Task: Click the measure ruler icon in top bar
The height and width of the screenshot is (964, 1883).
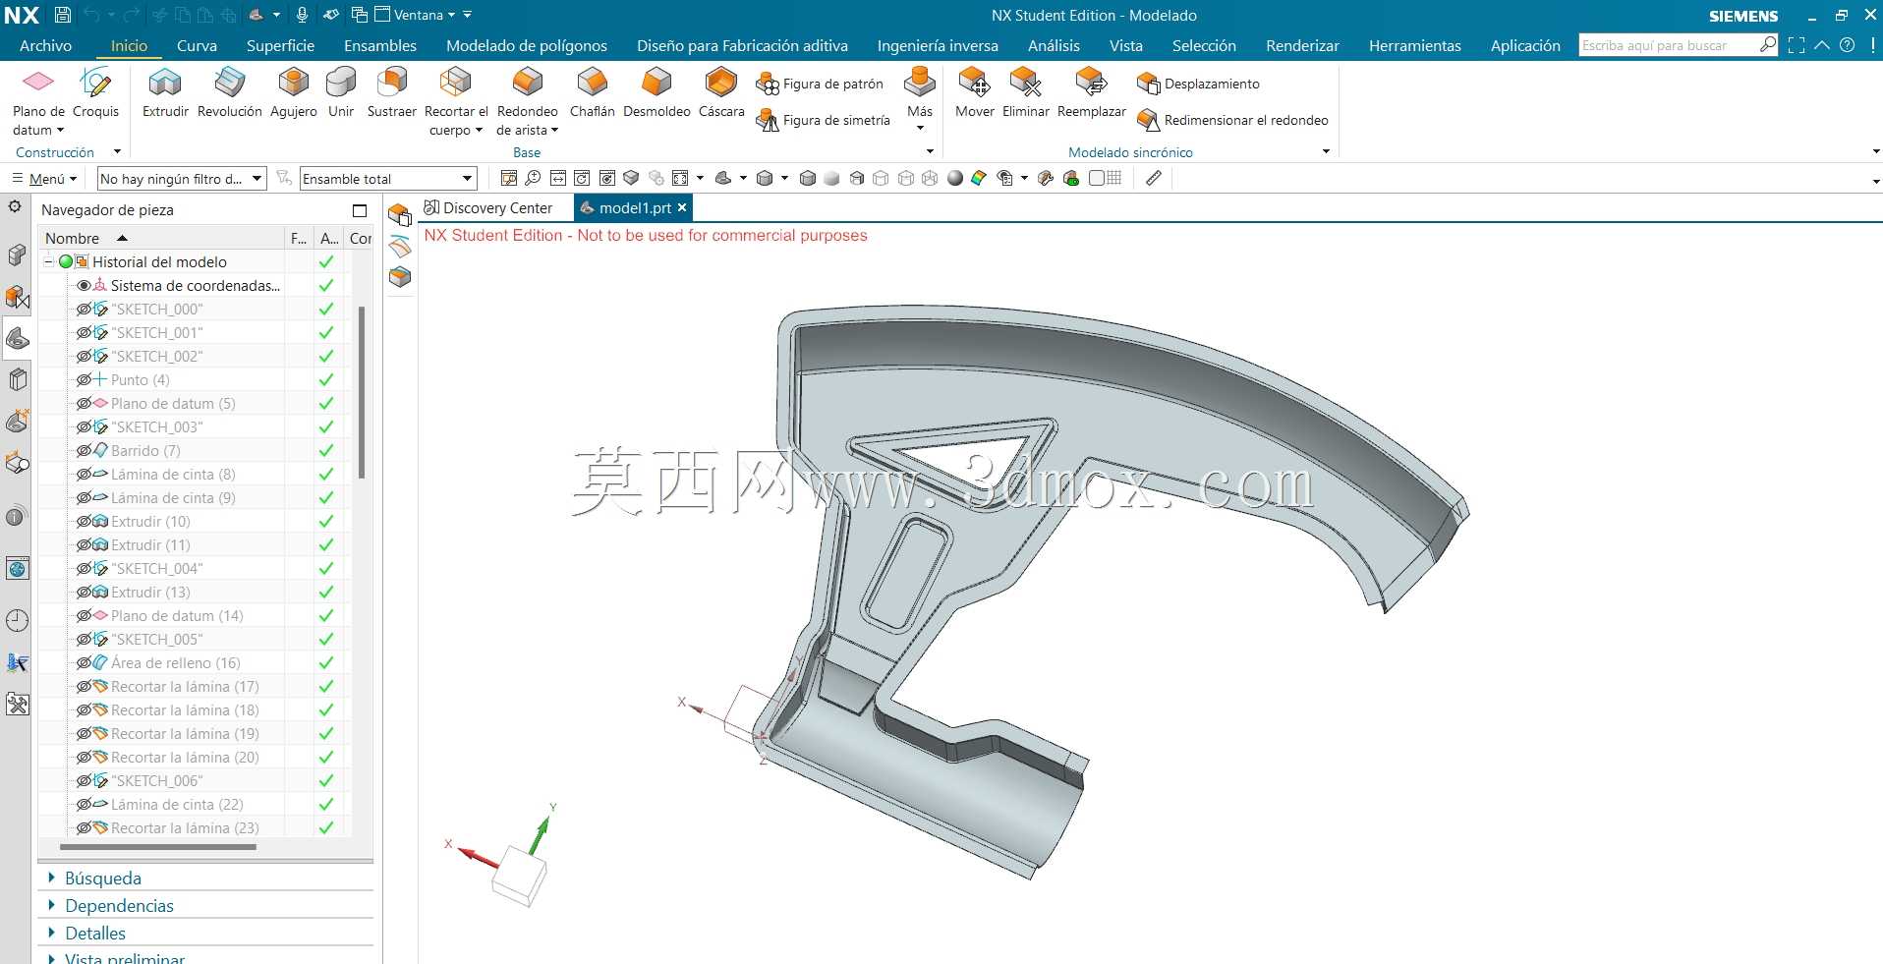Action: (1154, 178)
